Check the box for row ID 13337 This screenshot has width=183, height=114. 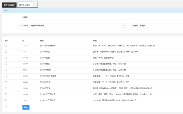(6, 70)
